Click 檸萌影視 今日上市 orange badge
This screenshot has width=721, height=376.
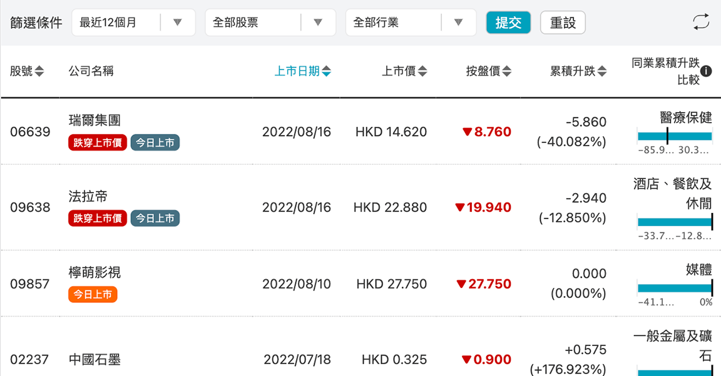pyautogui.click(x=93, y=294)
